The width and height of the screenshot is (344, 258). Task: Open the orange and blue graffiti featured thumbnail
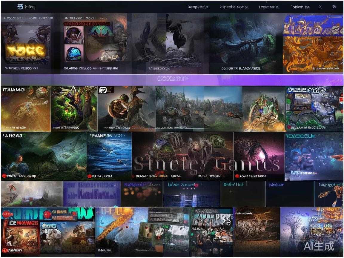click(313, 44)
